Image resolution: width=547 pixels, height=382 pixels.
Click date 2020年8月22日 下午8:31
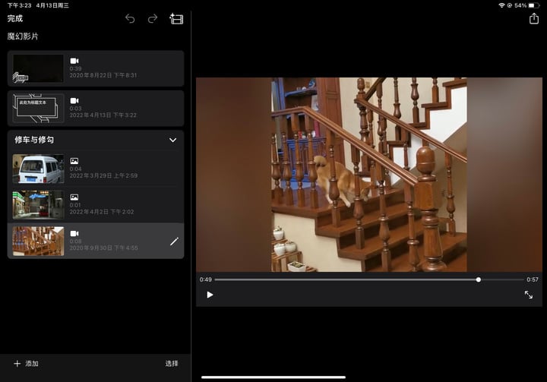point(103,75)
